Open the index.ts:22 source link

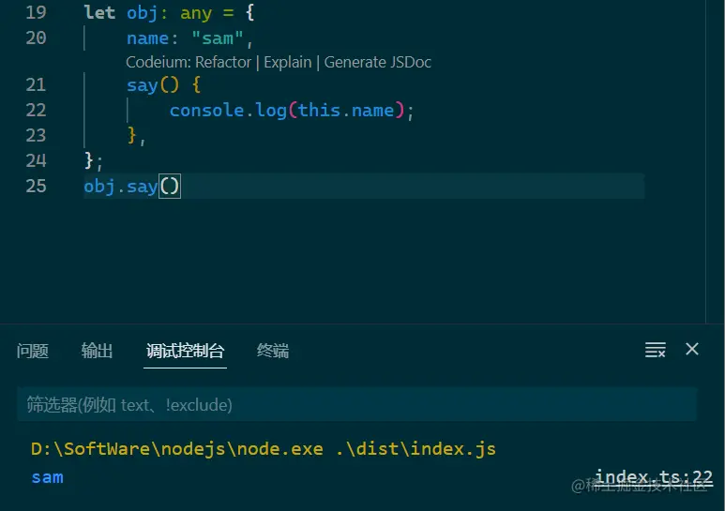pyautogui.click(x=654, y=477)
